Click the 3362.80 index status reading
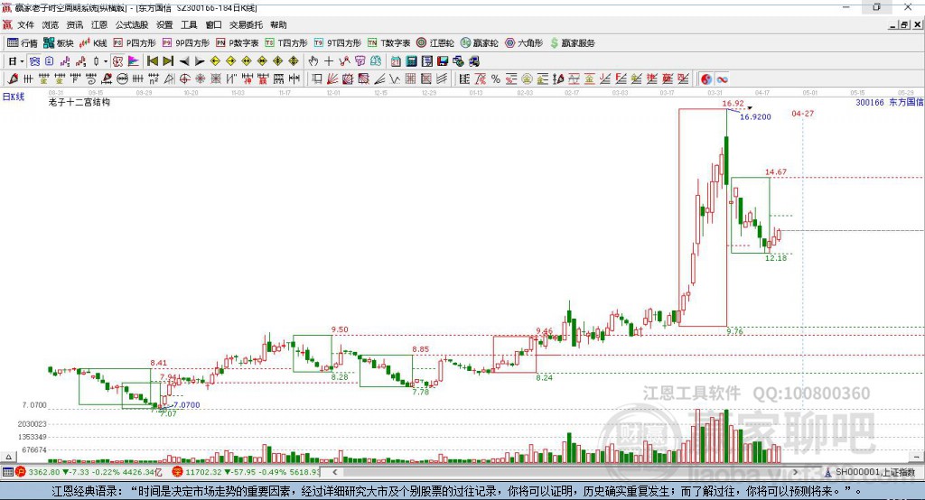This screenshot has height=500, width=925. (x=44, y=472)
